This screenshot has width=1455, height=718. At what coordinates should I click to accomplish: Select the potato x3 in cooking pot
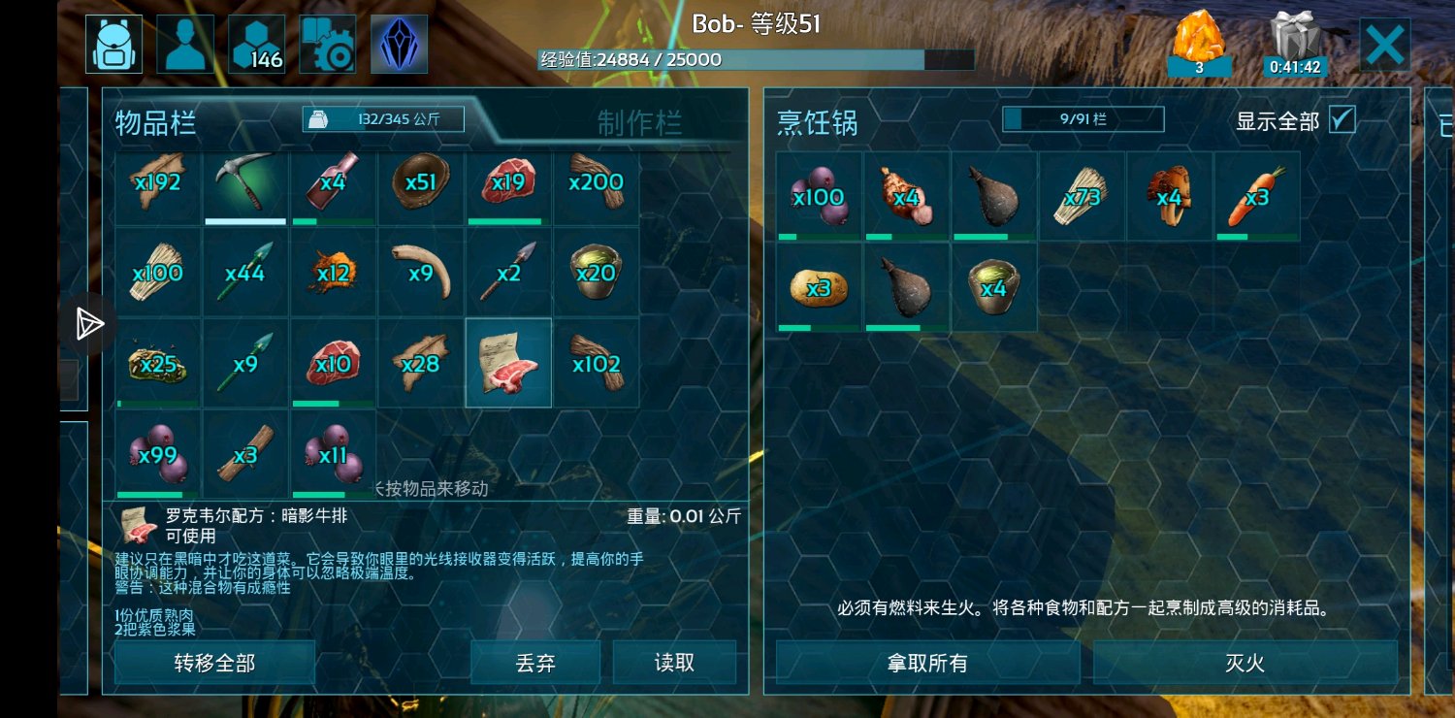coord(819,287)
